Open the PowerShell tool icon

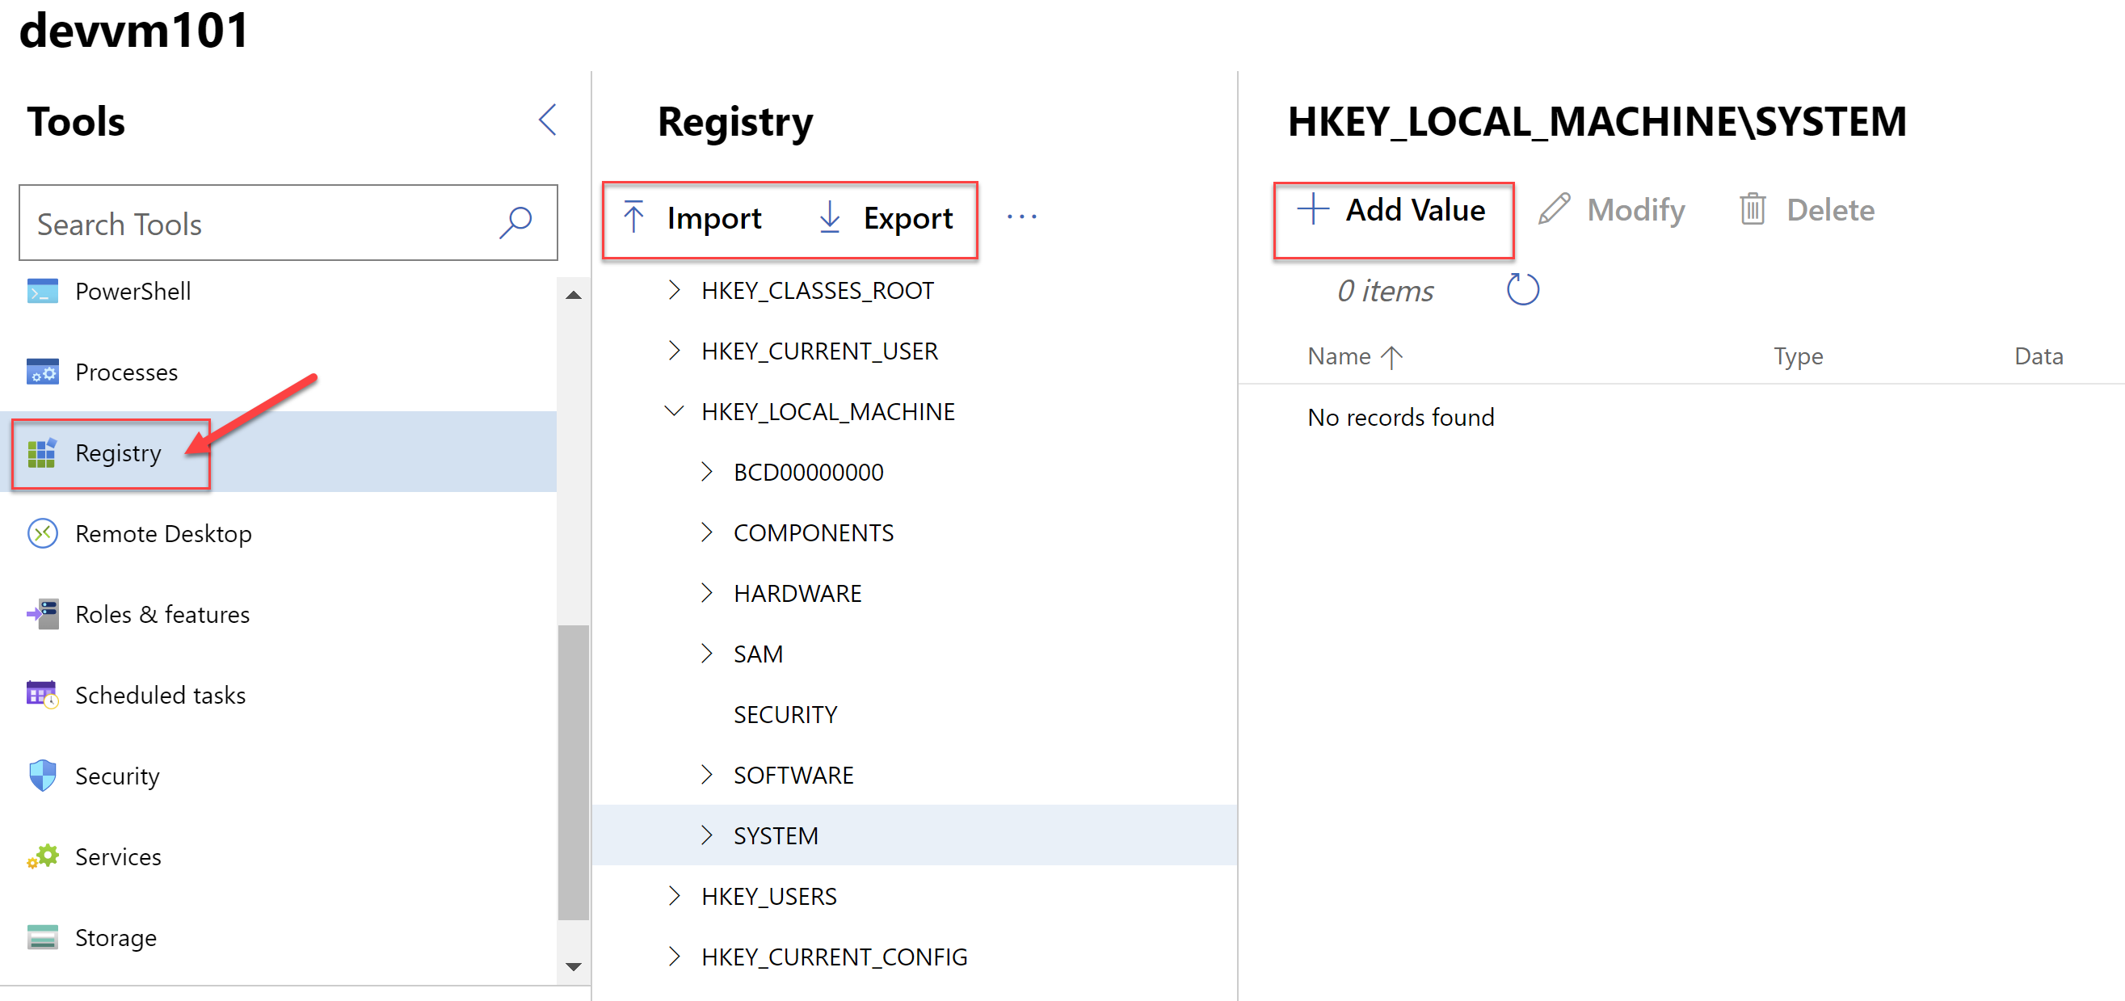(x=42, y=291)
